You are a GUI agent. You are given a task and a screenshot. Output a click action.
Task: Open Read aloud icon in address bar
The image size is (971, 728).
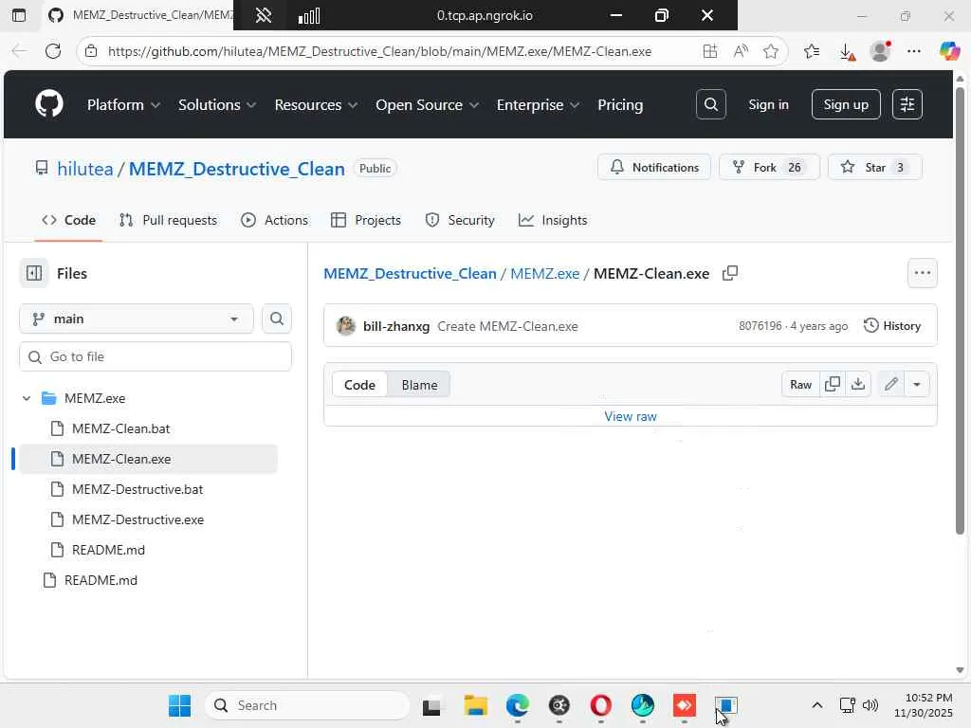tap(741, 51)
